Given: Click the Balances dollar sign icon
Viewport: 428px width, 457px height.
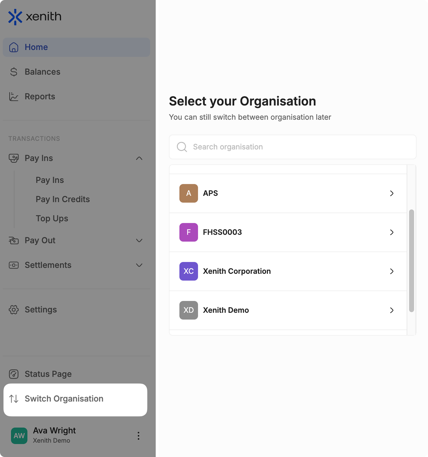Looking at the screenshot, I should pyautogui.click(x=14, y=72).
